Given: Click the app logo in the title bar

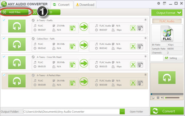Looking at the screenshot, I should [x=4, y=4].
